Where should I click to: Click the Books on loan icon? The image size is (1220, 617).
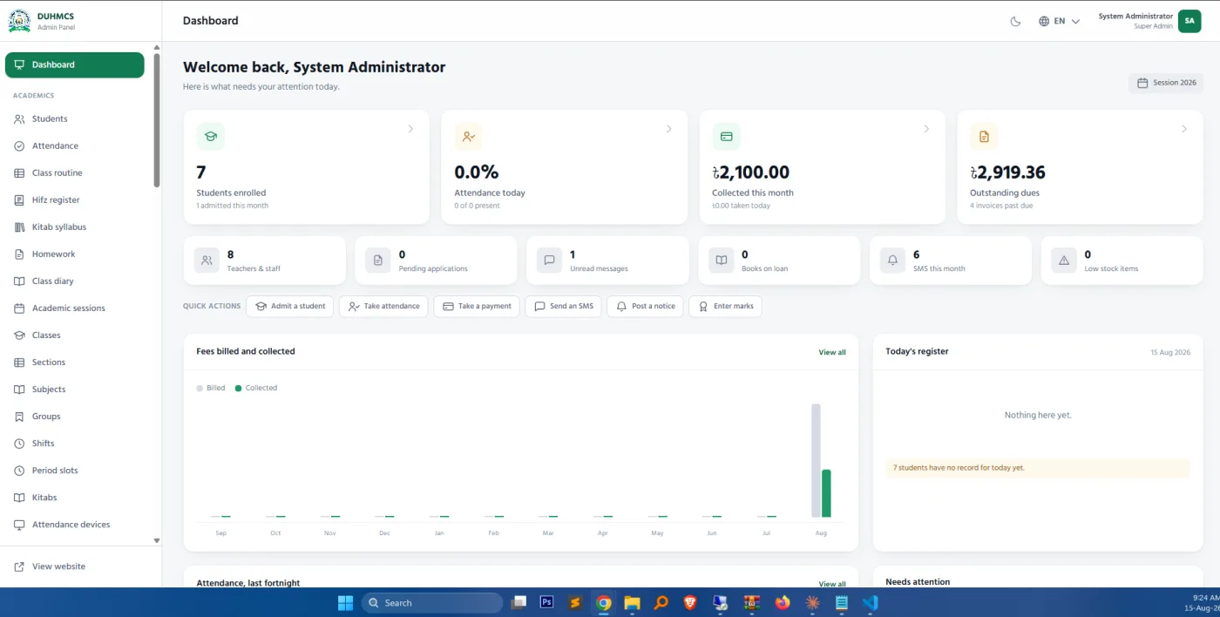coord(721,260)
